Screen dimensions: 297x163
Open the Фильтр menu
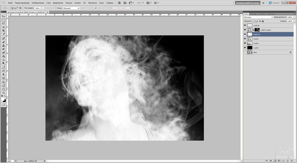click(69, 3)
